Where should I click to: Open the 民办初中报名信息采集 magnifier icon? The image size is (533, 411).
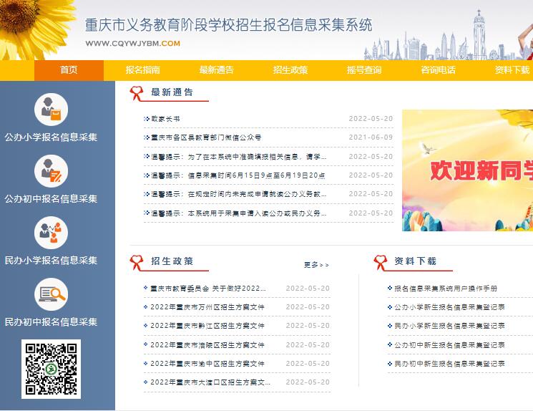51,294
